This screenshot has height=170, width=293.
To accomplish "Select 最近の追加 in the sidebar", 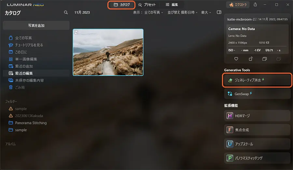I will pos(36,66).
